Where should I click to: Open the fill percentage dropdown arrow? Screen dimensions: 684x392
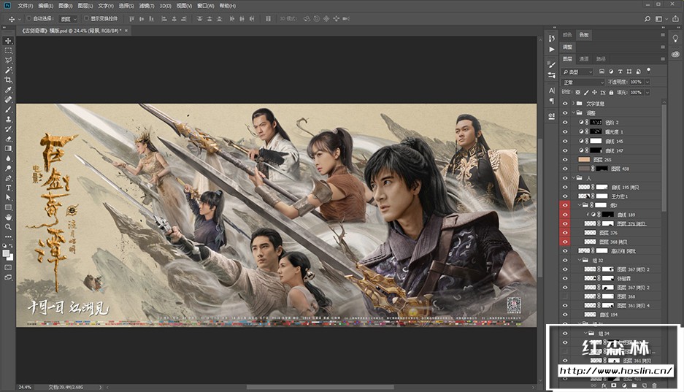pos(648,93)
